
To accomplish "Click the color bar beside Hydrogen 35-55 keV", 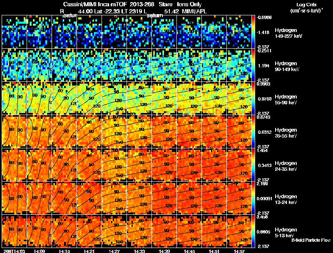I will point(253,131).
